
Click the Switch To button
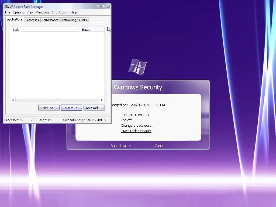[71, 108]
